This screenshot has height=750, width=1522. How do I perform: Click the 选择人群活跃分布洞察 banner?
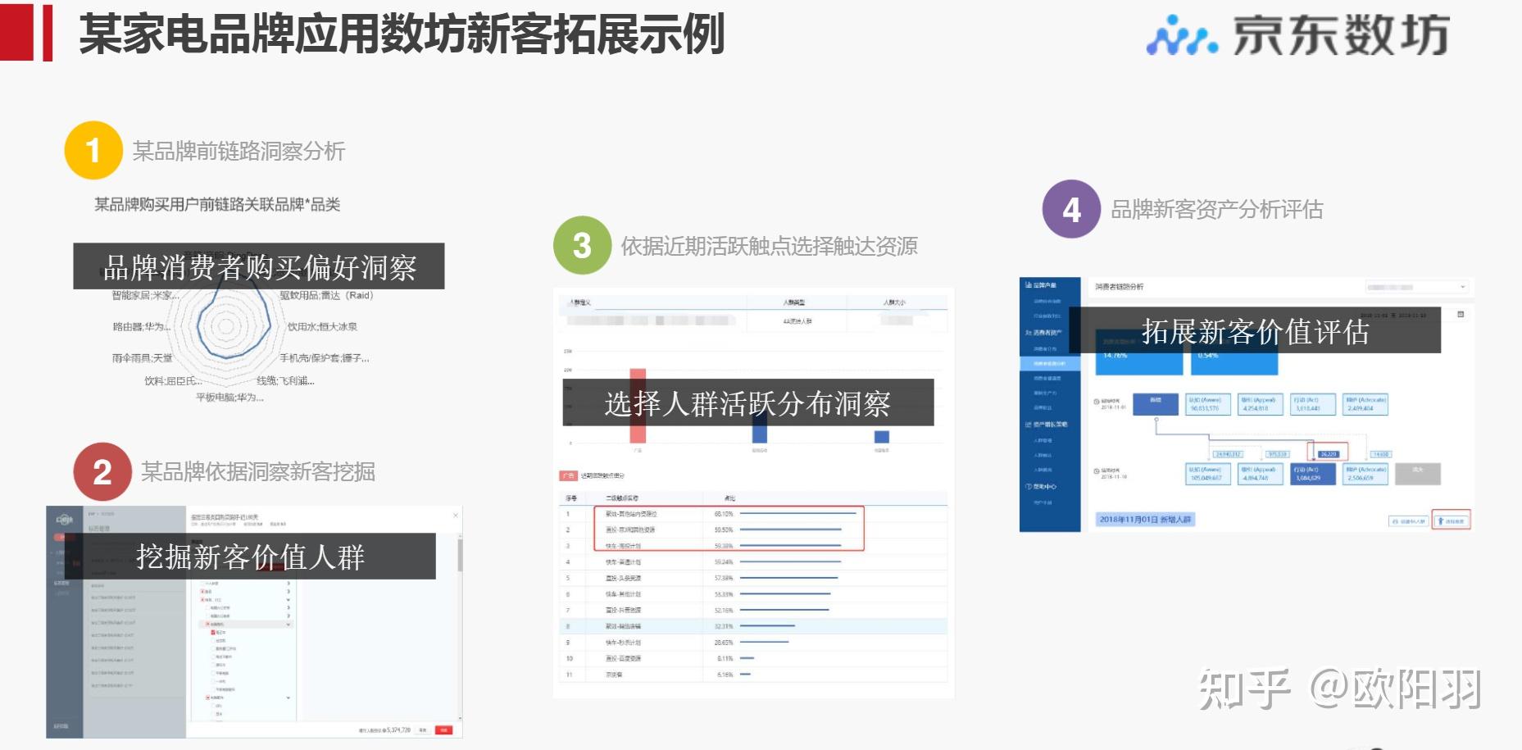[x=747, y=402]
